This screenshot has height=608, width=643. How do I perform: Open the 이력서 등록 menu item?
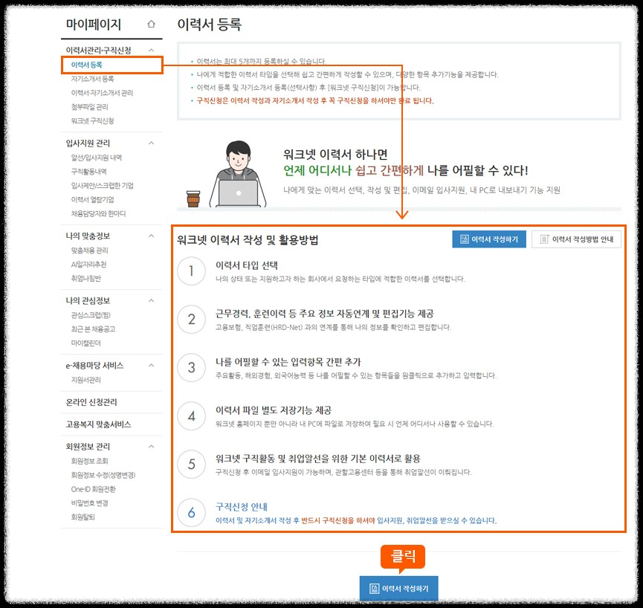86,65
